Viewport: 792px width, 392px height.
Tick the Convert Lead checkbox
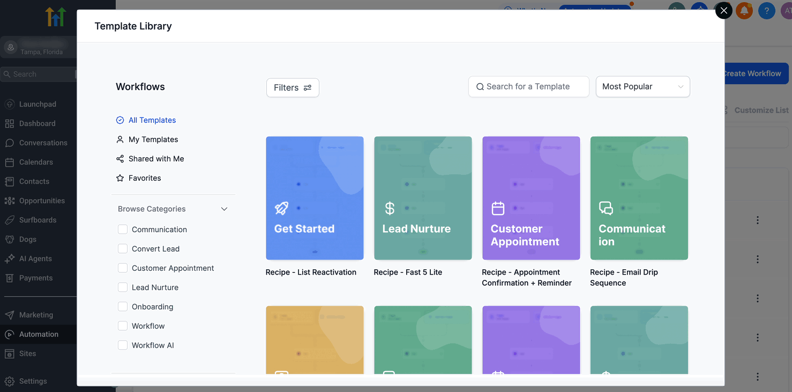coord(123,249)
